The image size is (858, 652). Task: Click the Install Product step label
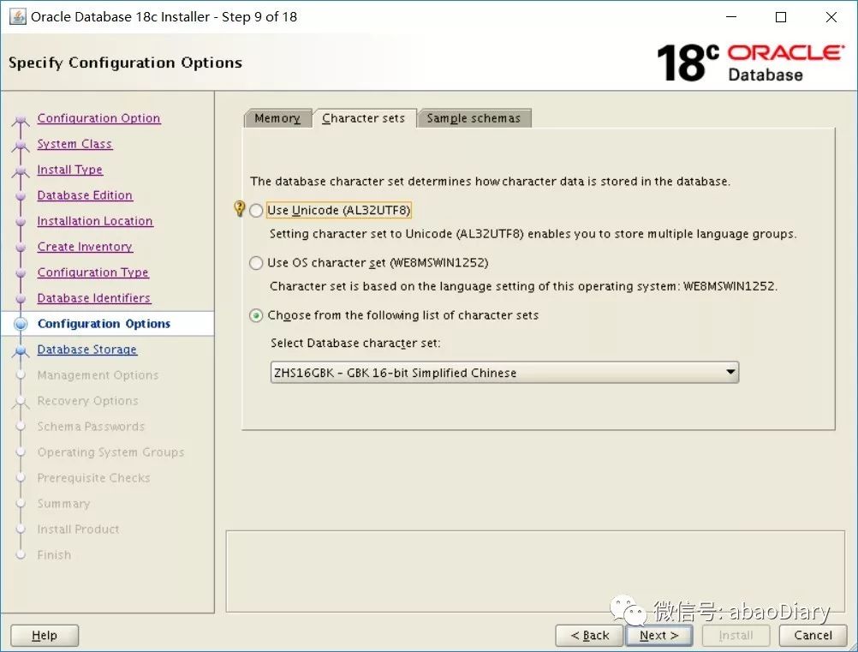pyautogui.click(x=78, y=529)
